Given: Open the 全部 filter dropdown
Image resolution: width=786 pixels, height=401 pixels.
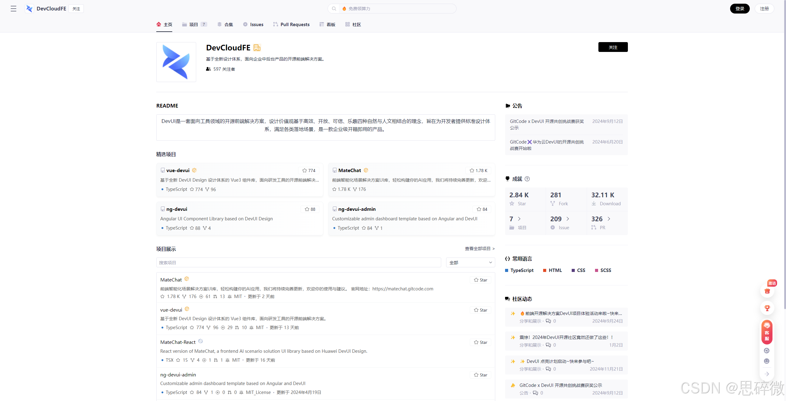Looking at the screenshot, I should coord(470,262).
